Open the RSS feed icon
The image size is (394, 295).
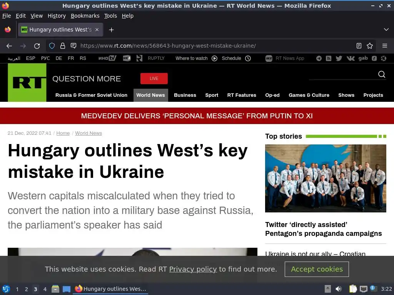(329, 58)
